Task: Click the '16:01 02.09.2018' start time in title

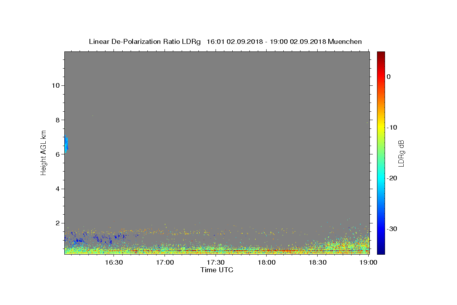Action: pos(235,42)
